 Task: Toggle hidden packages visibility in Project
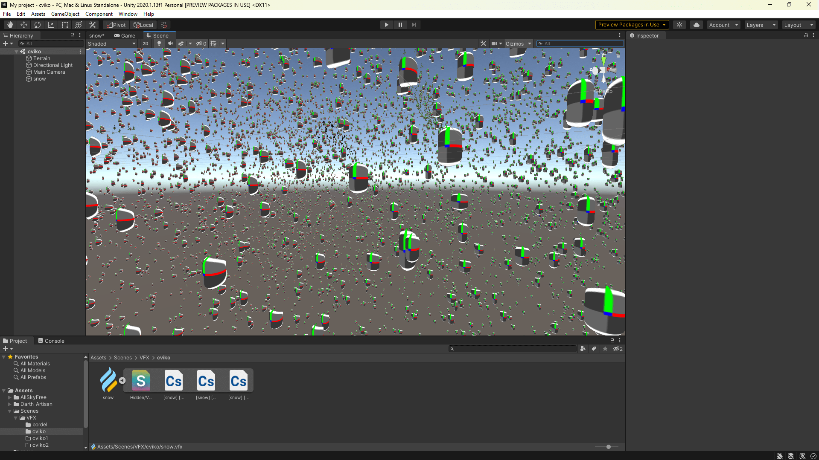pos(618,349)
